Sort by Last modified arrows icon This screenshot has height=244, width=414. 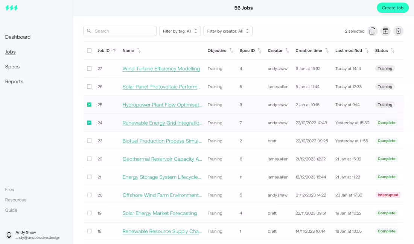367,51
